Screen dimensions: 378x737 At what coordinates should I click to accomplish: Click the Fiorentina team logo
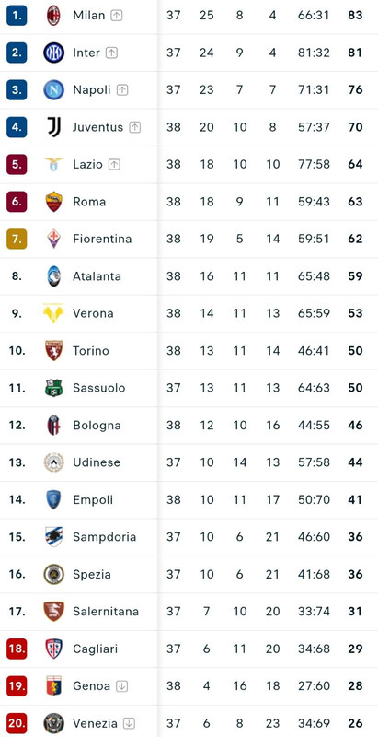(x=53, y=239)
